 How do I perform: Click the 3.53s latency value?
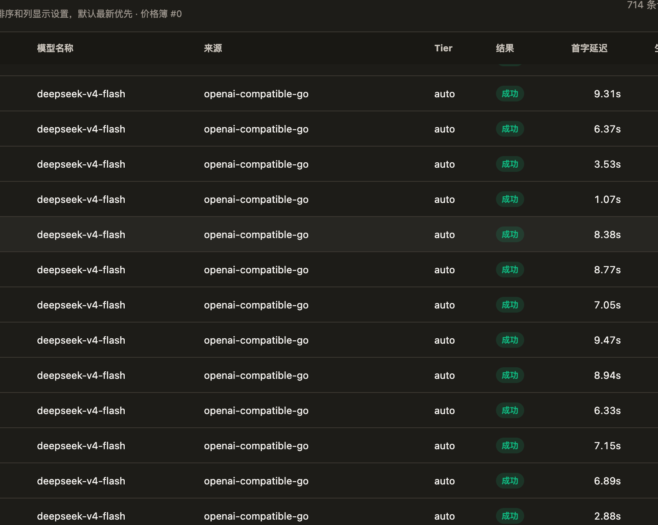pos(607,164)
